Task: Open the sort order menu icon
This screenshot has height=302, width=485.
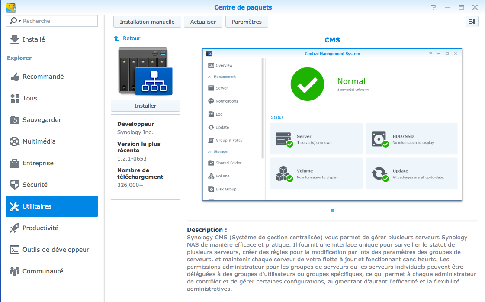Action: click(x=472, y=22)
